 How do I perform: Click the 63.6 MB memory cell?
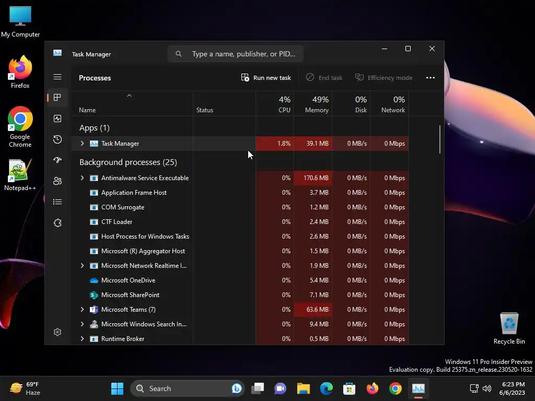click(313, 310)
